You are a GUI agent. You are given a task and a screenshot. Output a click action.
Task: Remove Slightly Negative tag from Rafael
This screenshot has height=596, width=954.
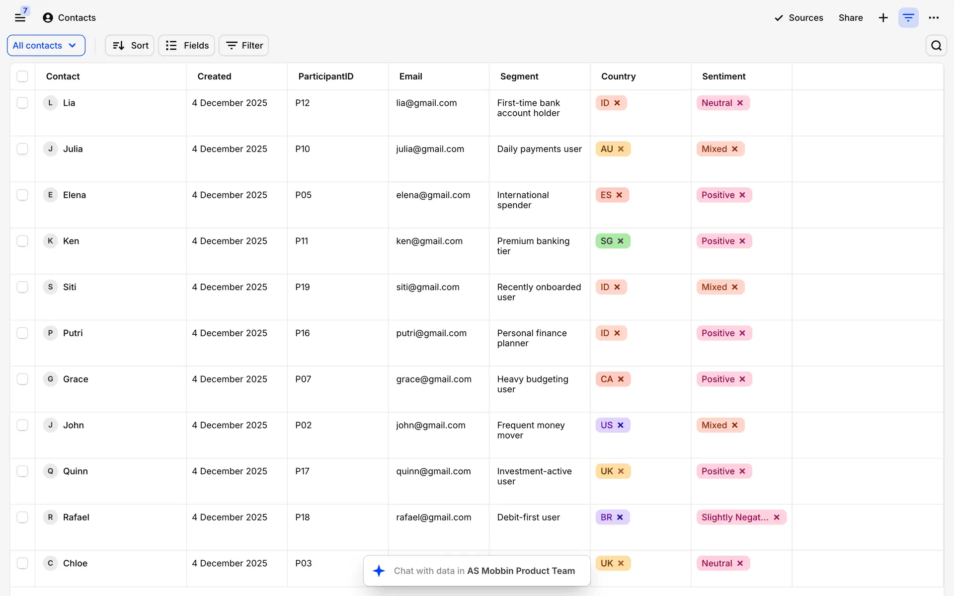(x=777, y=517)
